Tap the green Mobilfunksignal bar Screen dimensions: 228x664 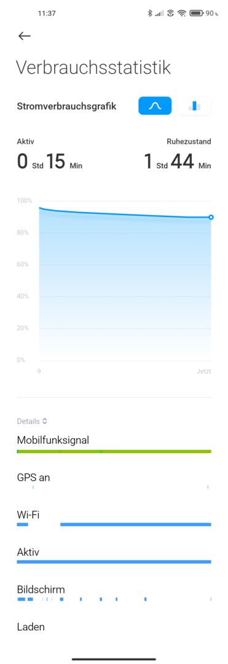tap(114, 451)
